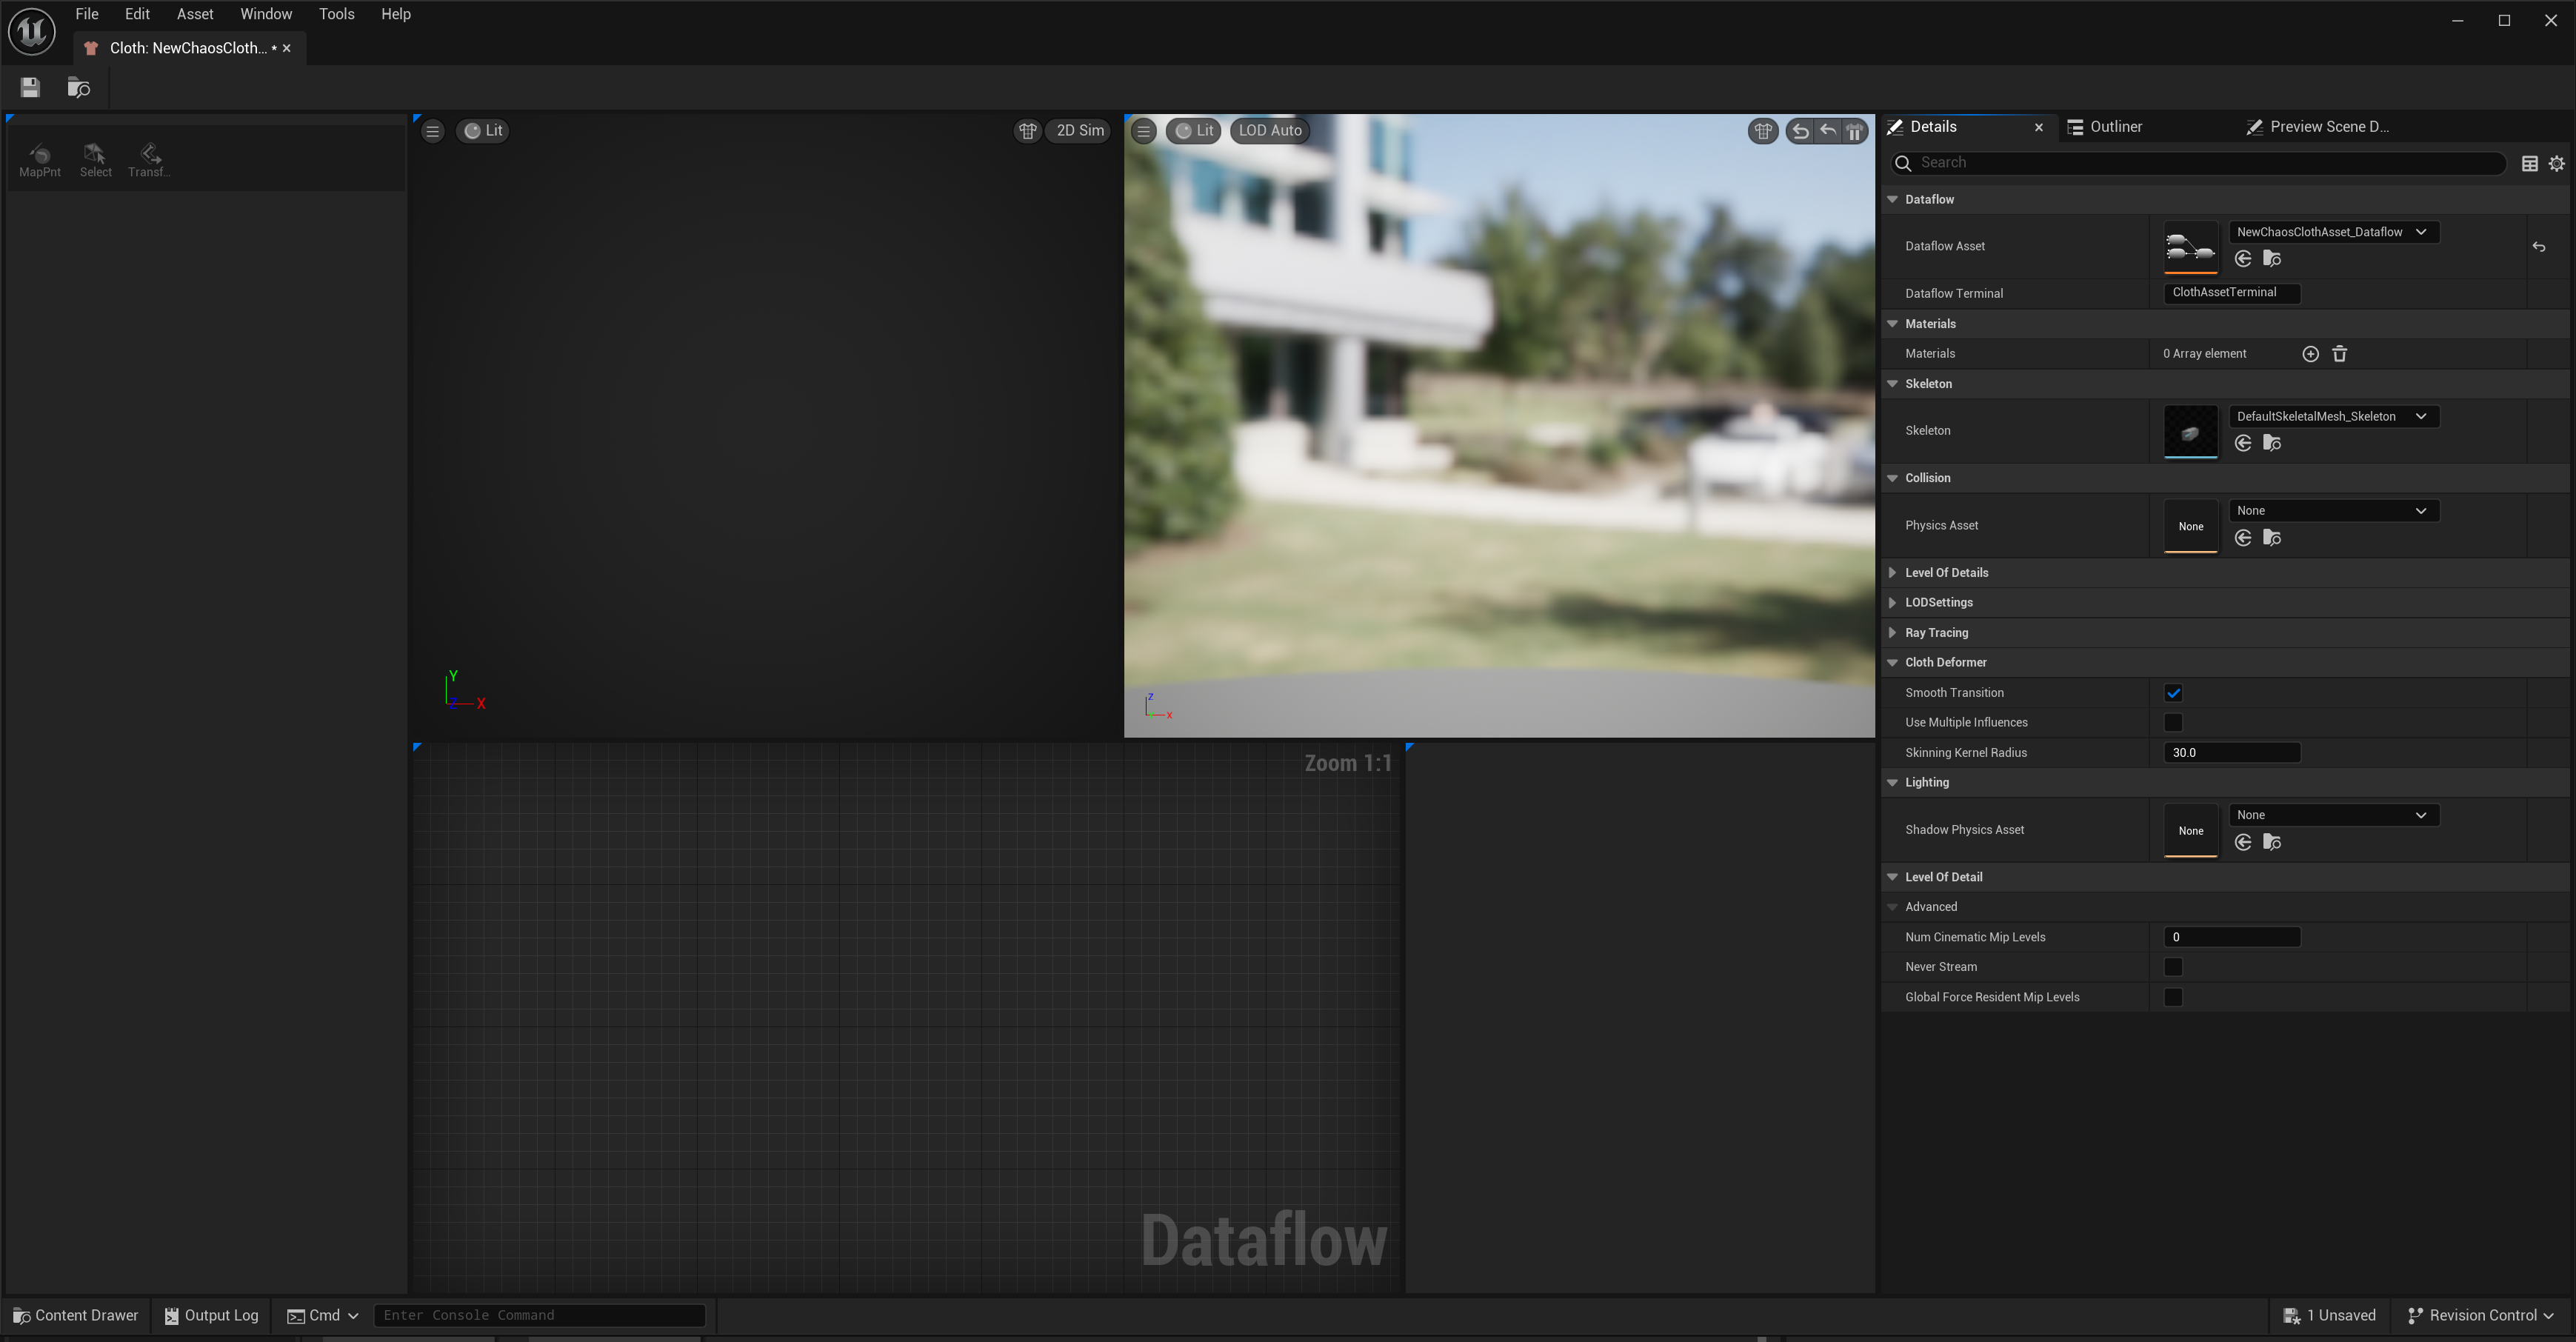Screen dimensions: 2576x1342
Task: Open Details panel settings gear
Action: (x=2556, y=164)
